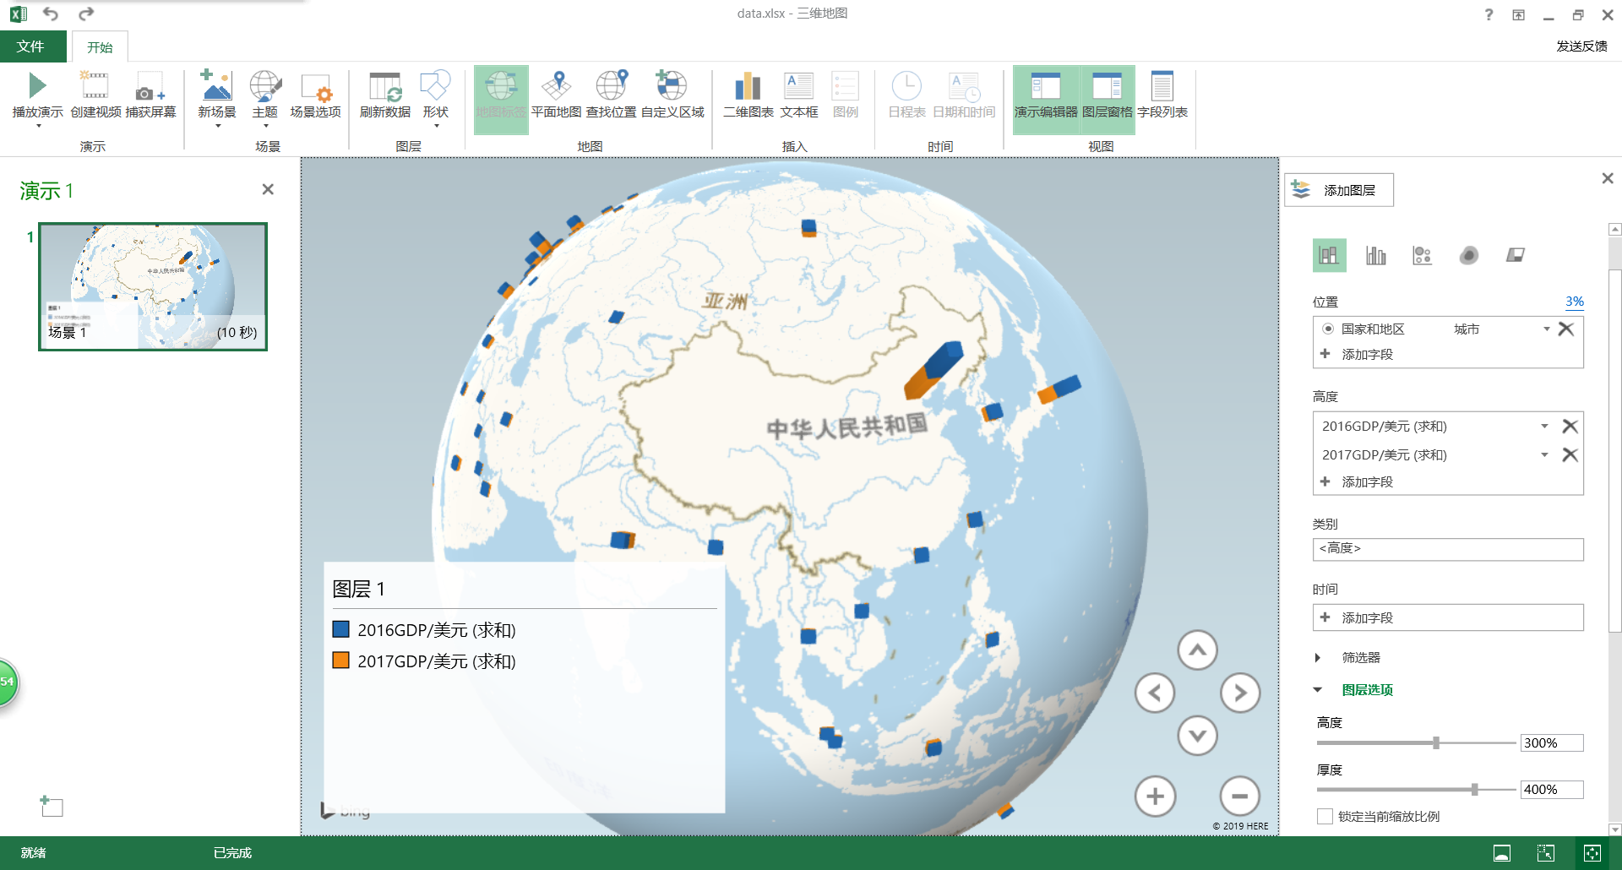This screenshot has width=1622, height=870.
Task: Select the 平面地图 (flat map) icon
Action: point(556,95)
